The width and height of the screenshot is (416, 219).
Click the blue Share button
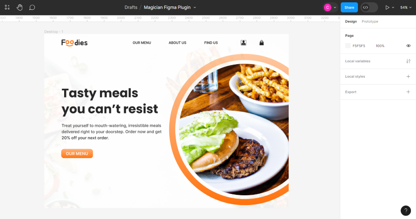349,7
